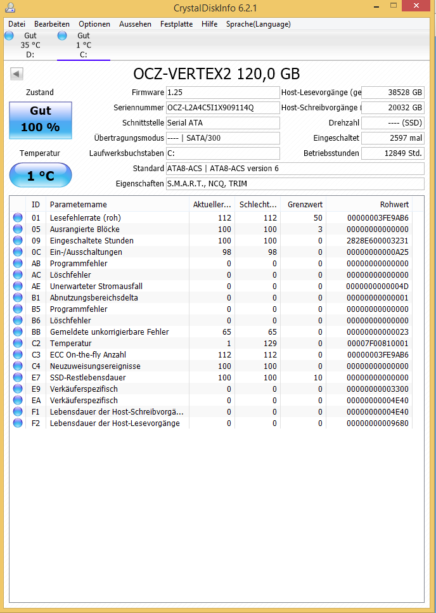Click status orb for Ausrangierte Blöcke row

(x=18, y=229)
